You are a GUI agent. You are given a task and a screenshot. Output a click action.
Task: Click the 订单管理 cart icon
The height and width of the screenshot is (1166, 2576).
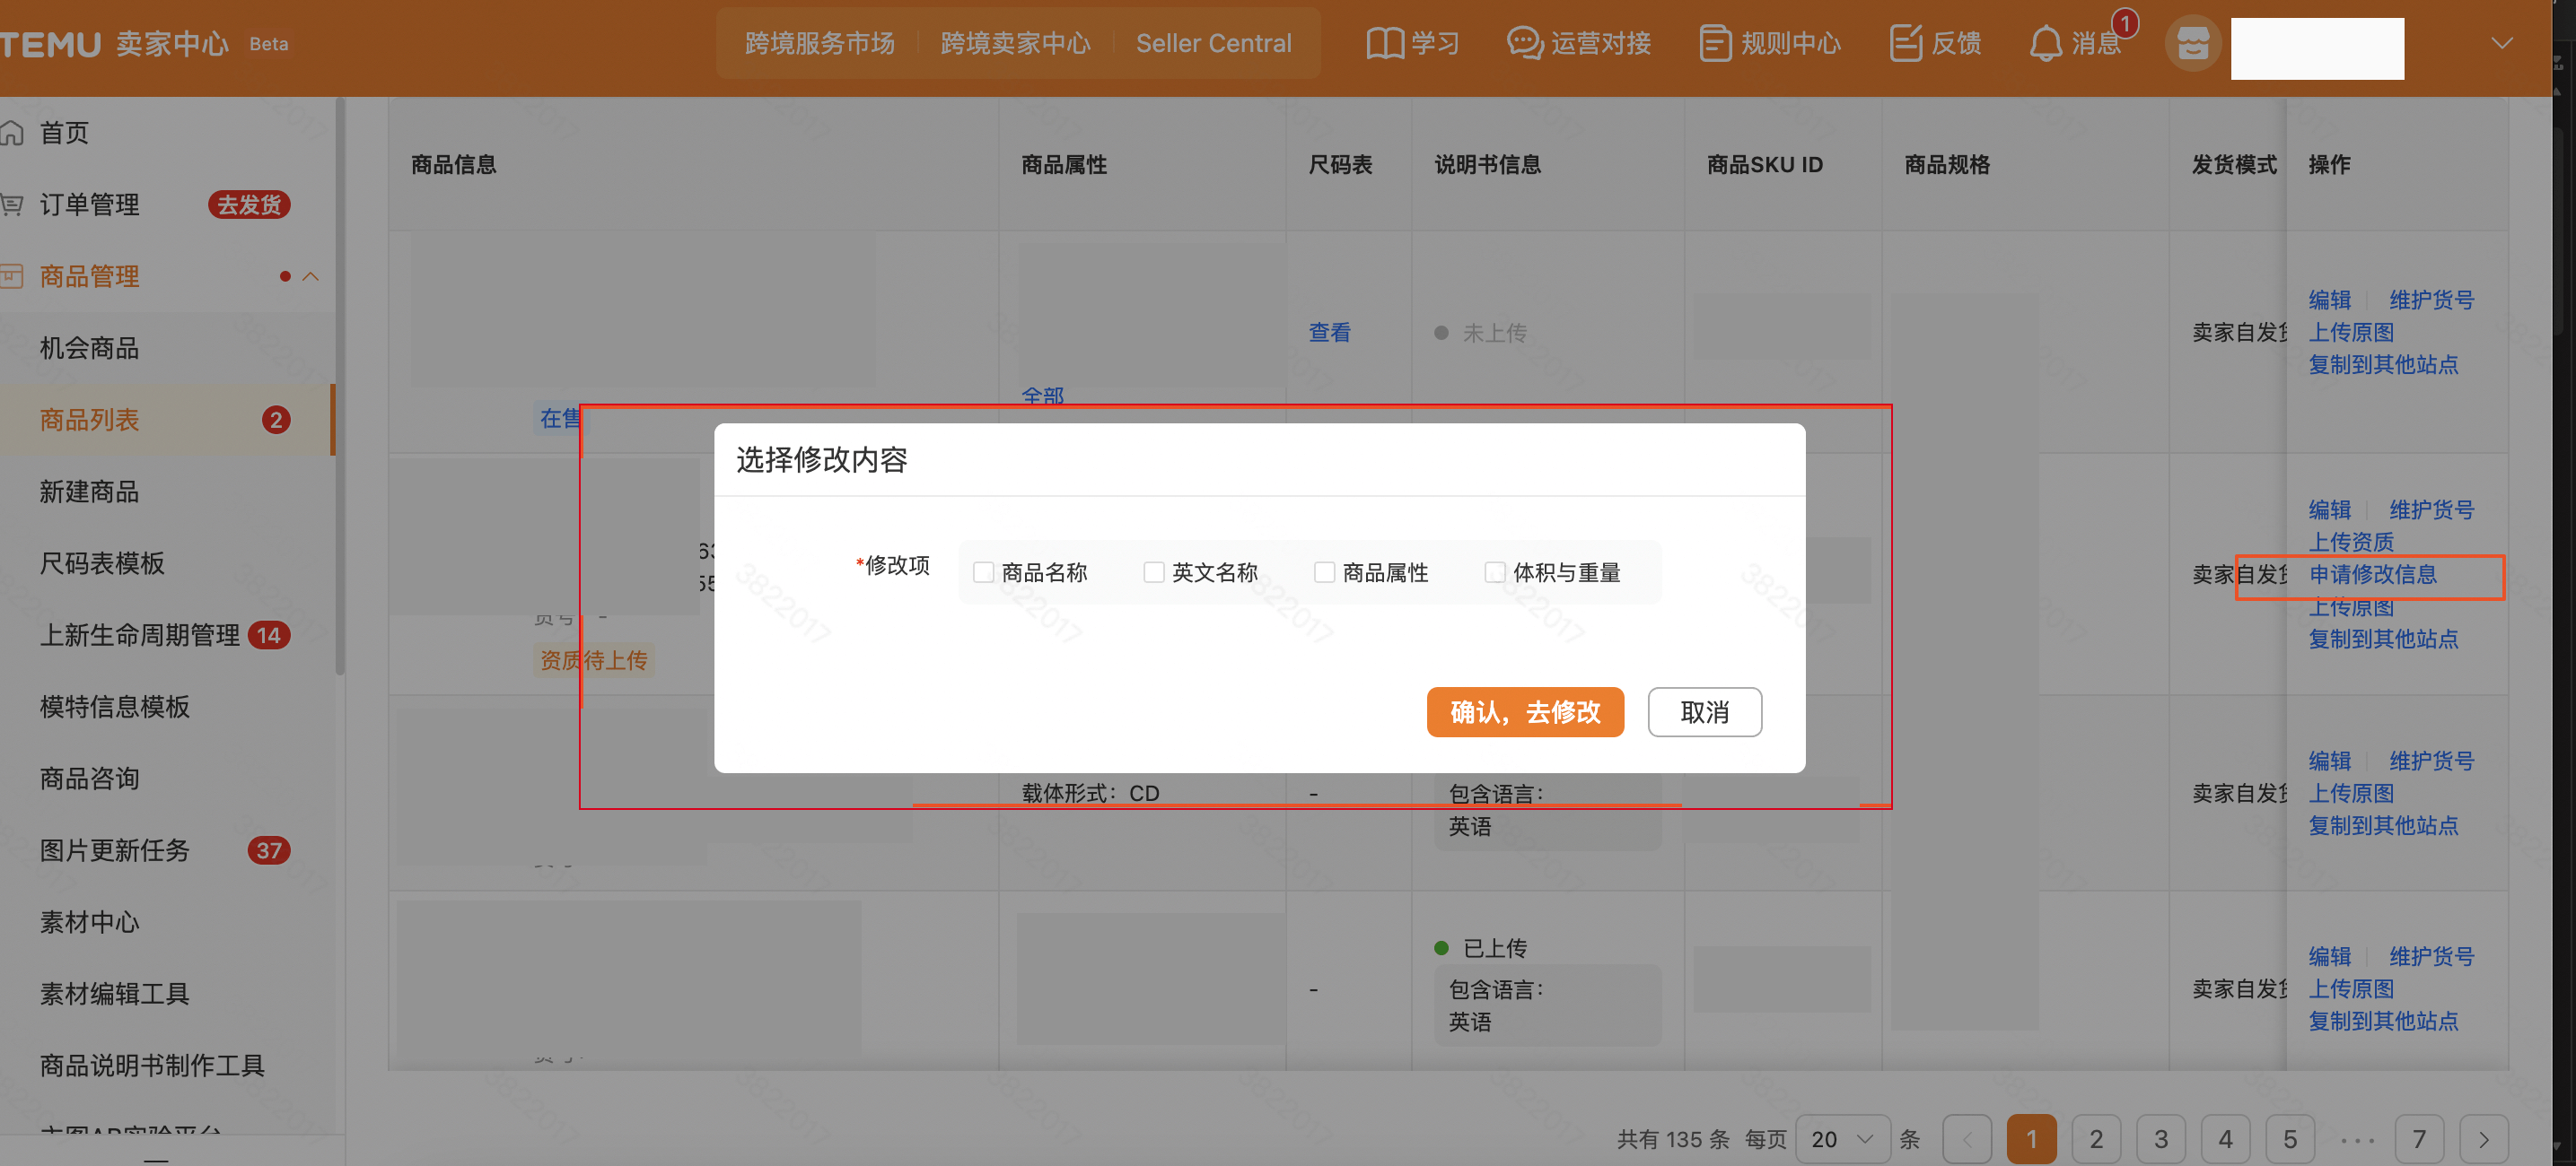click(12, 204)
